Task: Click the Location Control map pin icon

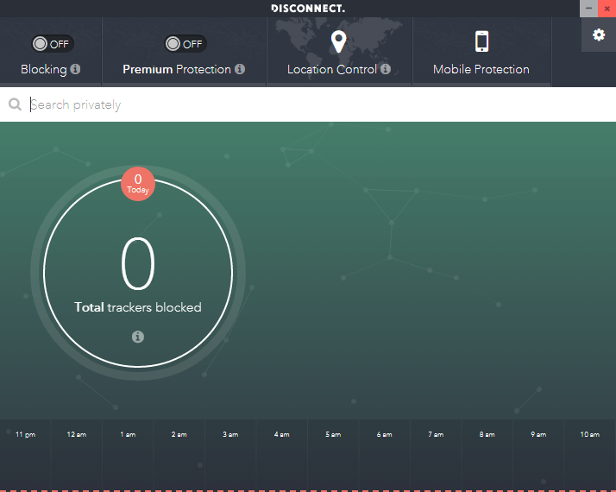Action: (x=339, y=41)
